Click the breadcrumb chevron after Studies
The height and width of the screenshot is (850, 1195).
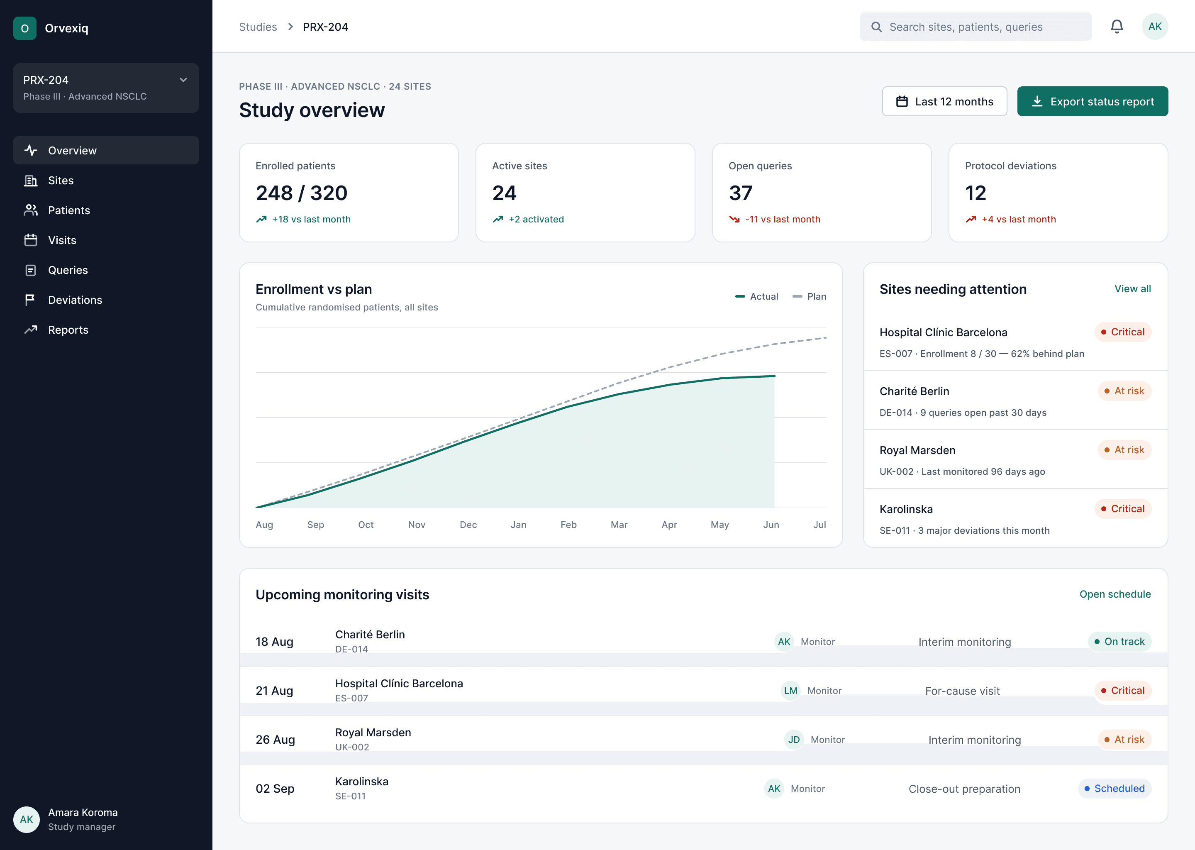(x=290, y=27)
